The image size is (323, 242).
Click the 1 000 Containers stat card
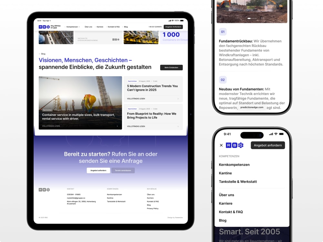[x=174, y=37]
